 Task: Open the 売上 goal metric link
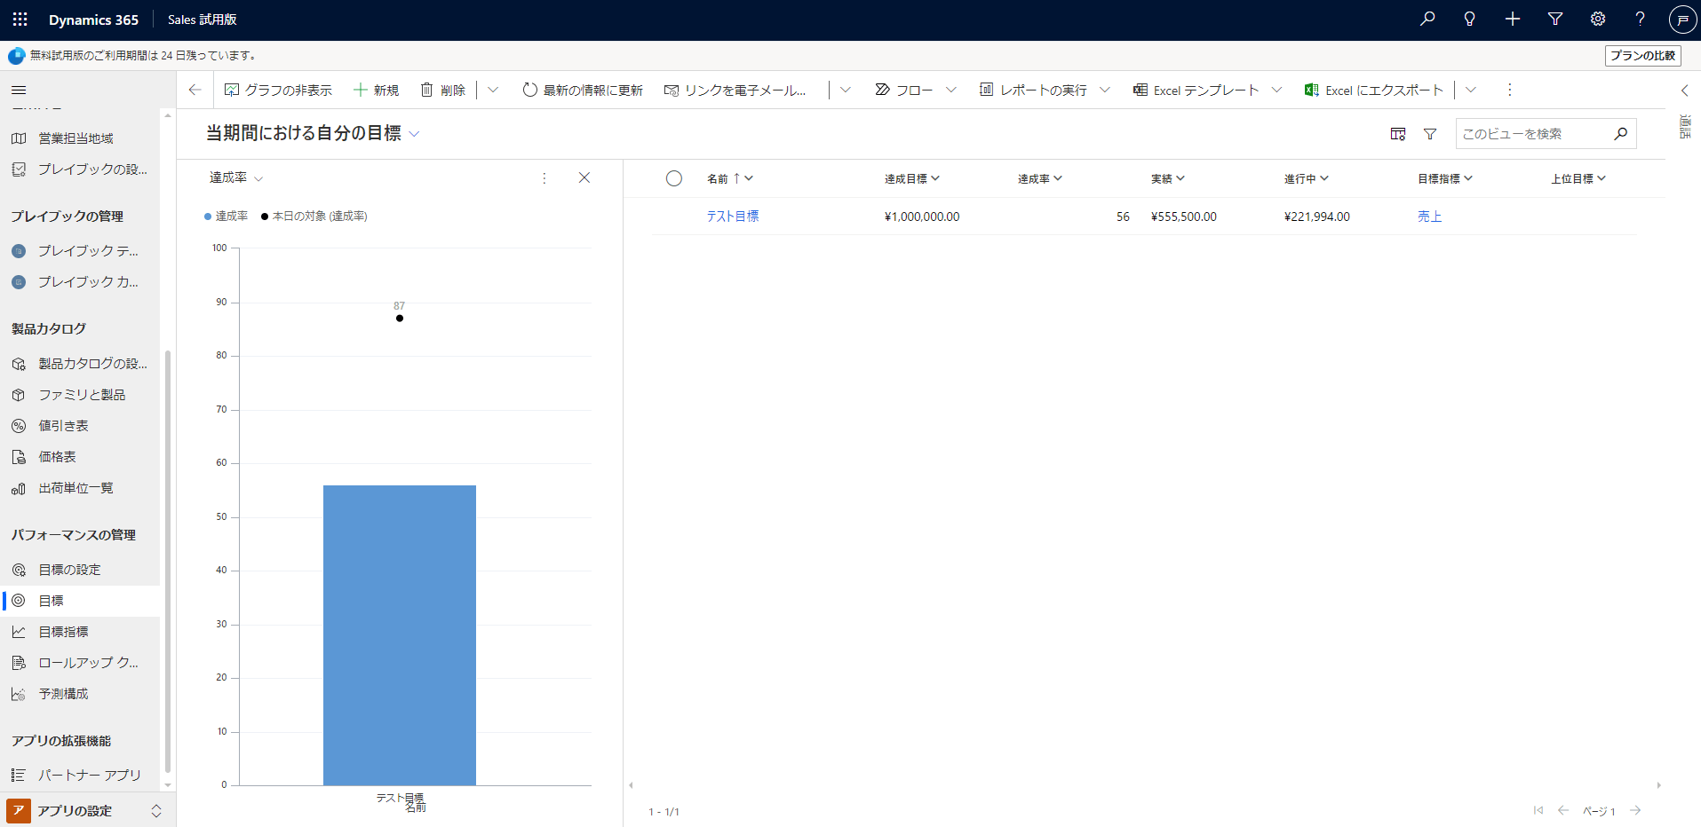(x=1429, y=217)
